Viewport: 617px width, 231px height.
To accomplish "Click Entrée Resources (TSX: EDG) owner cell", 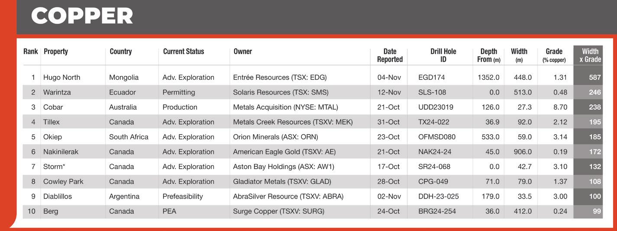I will 280,78.
